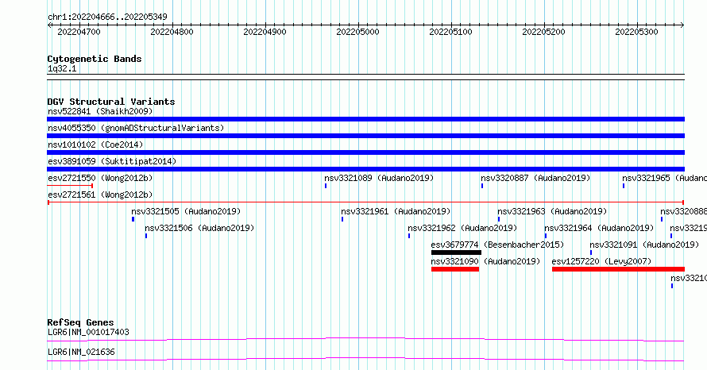The height and width of the screenshot is (370, 707).
Task: Select the red bar under esv1257220
Action: (618, 269)
